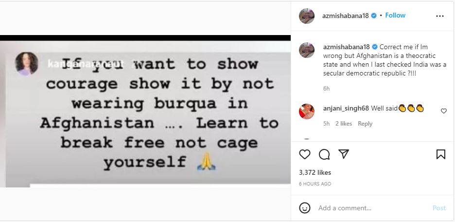Screen dimensions: 455x222
Task: Open the three-dot more options menu
Action: (440, 16)
